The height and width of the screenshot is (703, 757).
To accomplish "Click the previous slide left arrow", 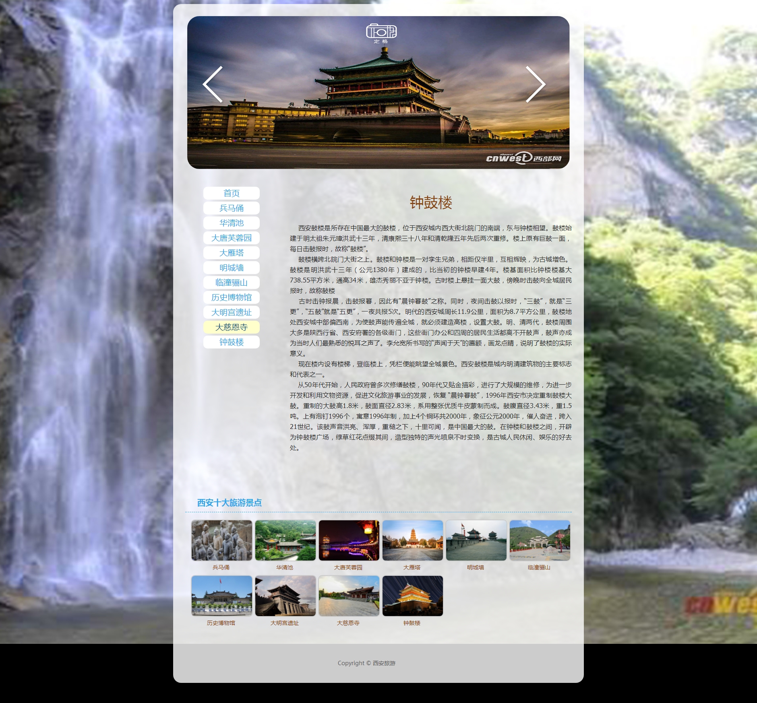I will coord(213,84).
